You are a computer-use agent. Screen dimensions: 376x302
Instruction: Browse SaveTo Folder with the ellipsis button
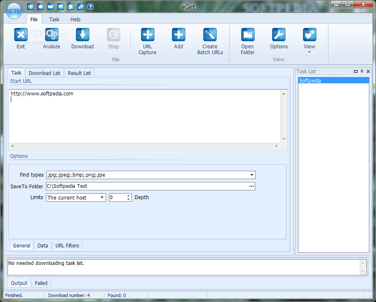coord(252,186)
